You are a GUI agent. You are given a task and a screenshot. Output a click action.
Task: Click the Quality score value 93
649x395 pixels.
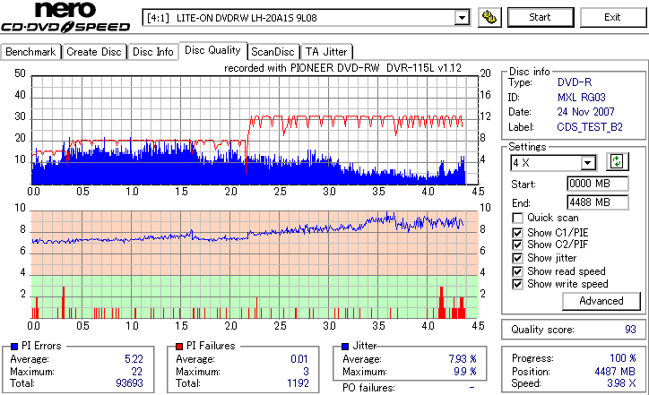pyautogui.click(x=630, y=330)
